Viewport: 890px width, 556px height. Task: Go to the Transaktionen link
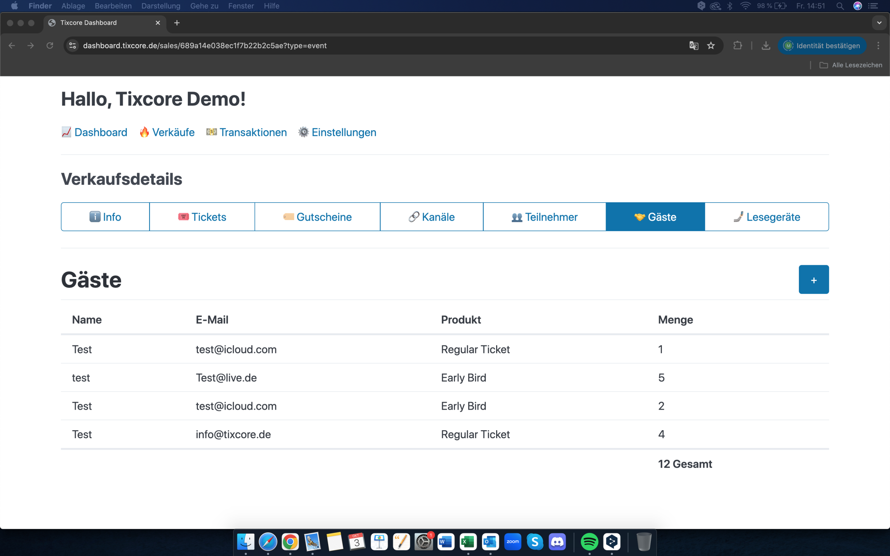pos(253,132)
